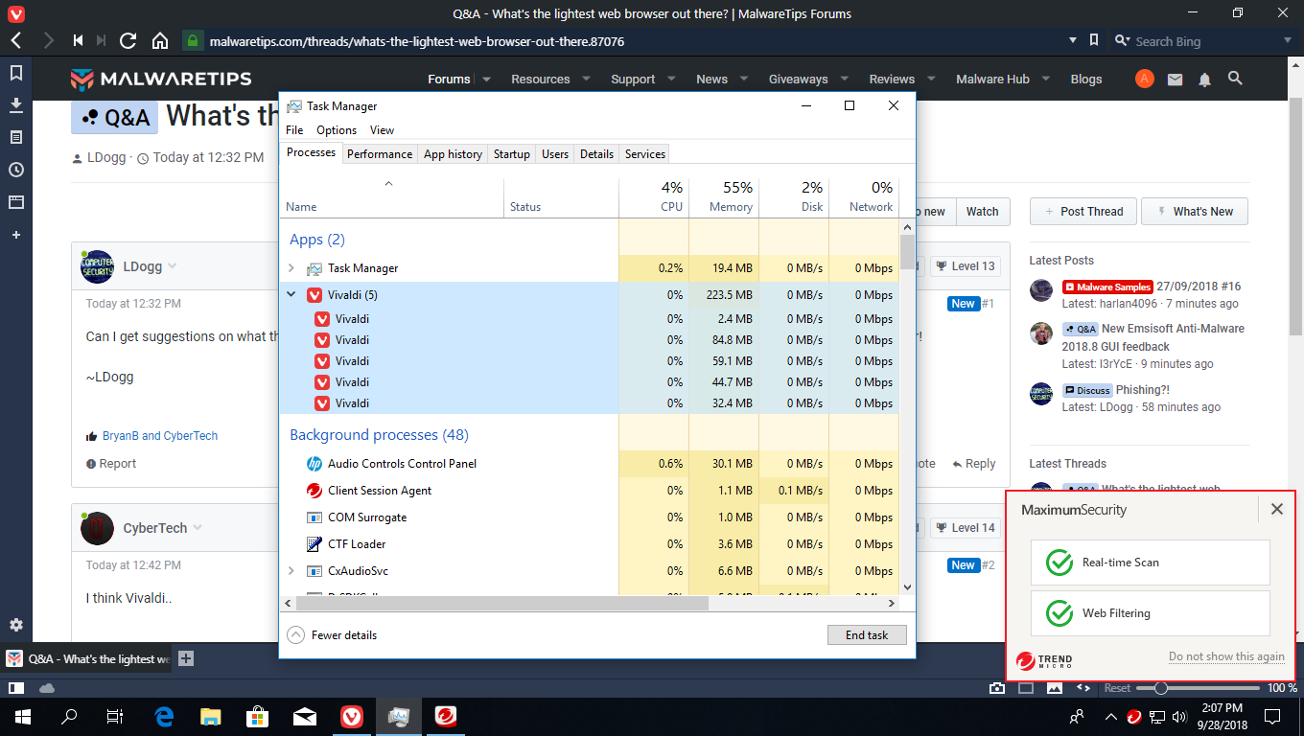Image resolution: width=1304 pixels, height=736 pixels.
Task: Open Vivaldi settings gear icon
Action: tap(16, 625)
